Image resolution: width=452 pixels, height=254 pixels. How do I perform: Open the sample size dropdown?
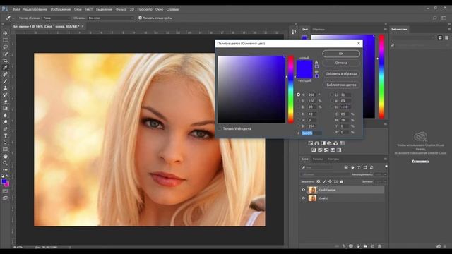(56, 18)
